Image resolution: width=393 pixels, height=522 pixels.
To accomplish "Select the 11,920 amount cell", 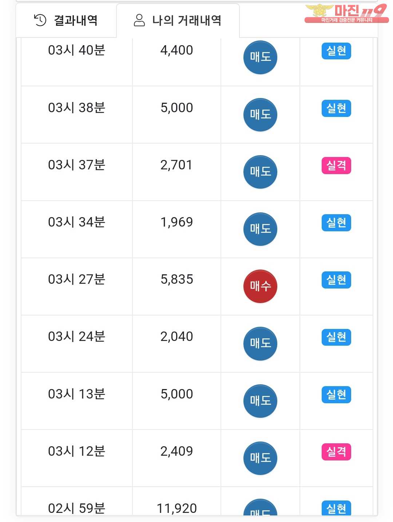I will pyautogui.click(x=177, y=501).
